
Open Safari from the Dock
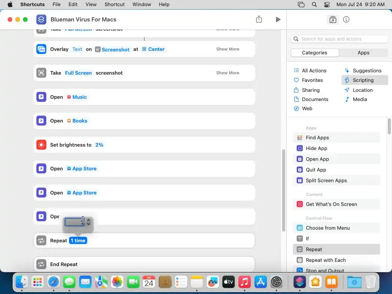54,282
